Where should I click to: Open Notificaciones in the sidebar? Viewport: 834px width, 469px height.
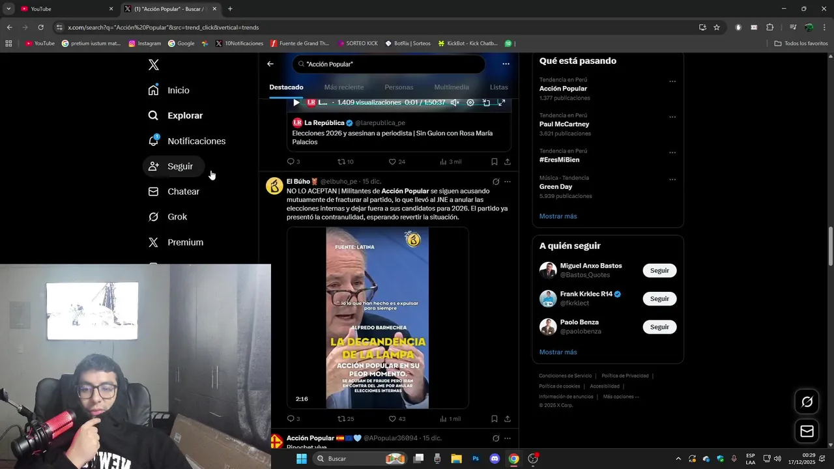[186, 141]
